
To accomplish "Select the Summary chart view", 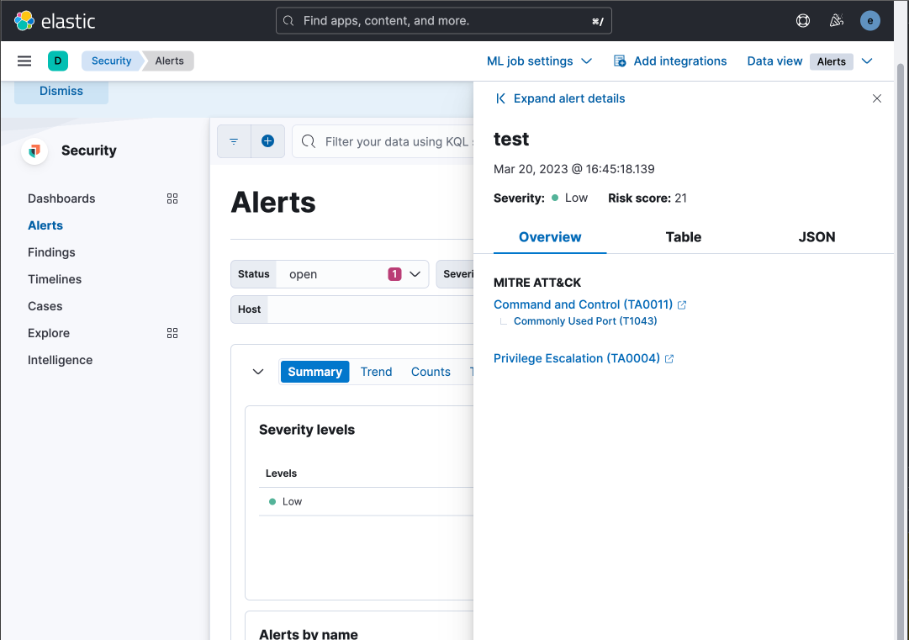I will coord(314,372).
